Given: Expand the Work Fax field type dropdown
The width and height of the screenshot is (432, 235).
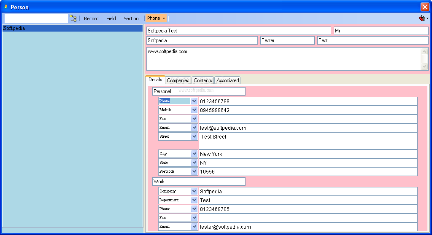Looking at the screenshot, I should (194, 217).
